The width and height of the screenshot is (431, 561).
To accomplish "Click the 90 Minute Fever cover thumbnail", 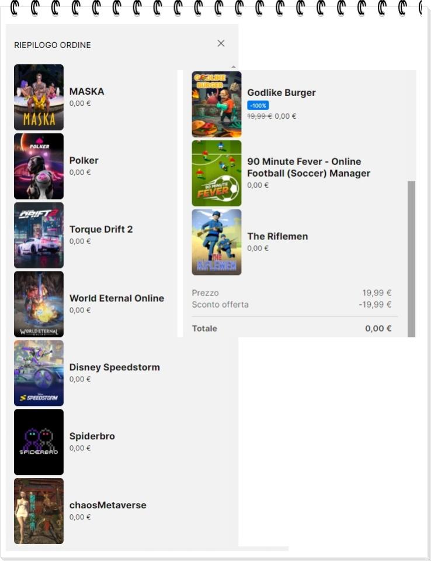I will (x=217, y=174).
